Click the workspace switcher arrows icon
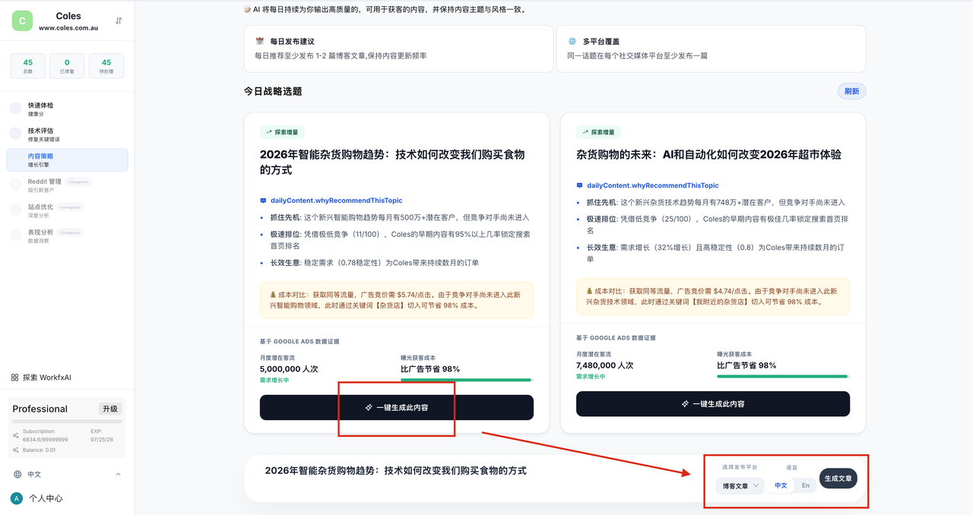 [x=119, y=21]
